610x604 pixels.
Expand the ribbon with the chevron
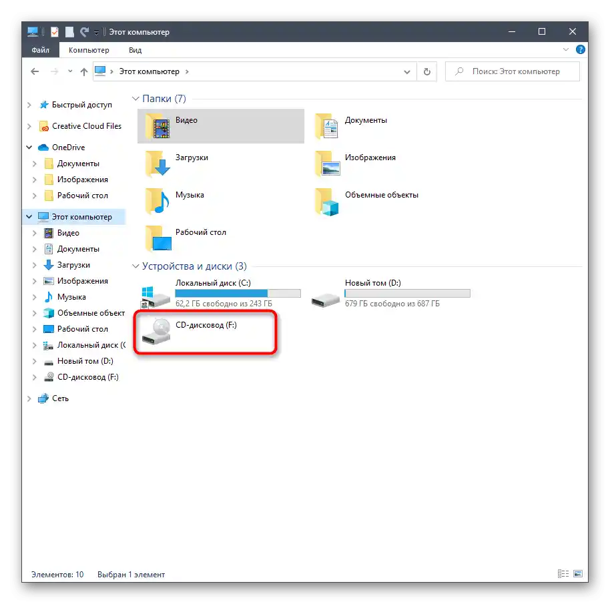(x=566, y=49)
